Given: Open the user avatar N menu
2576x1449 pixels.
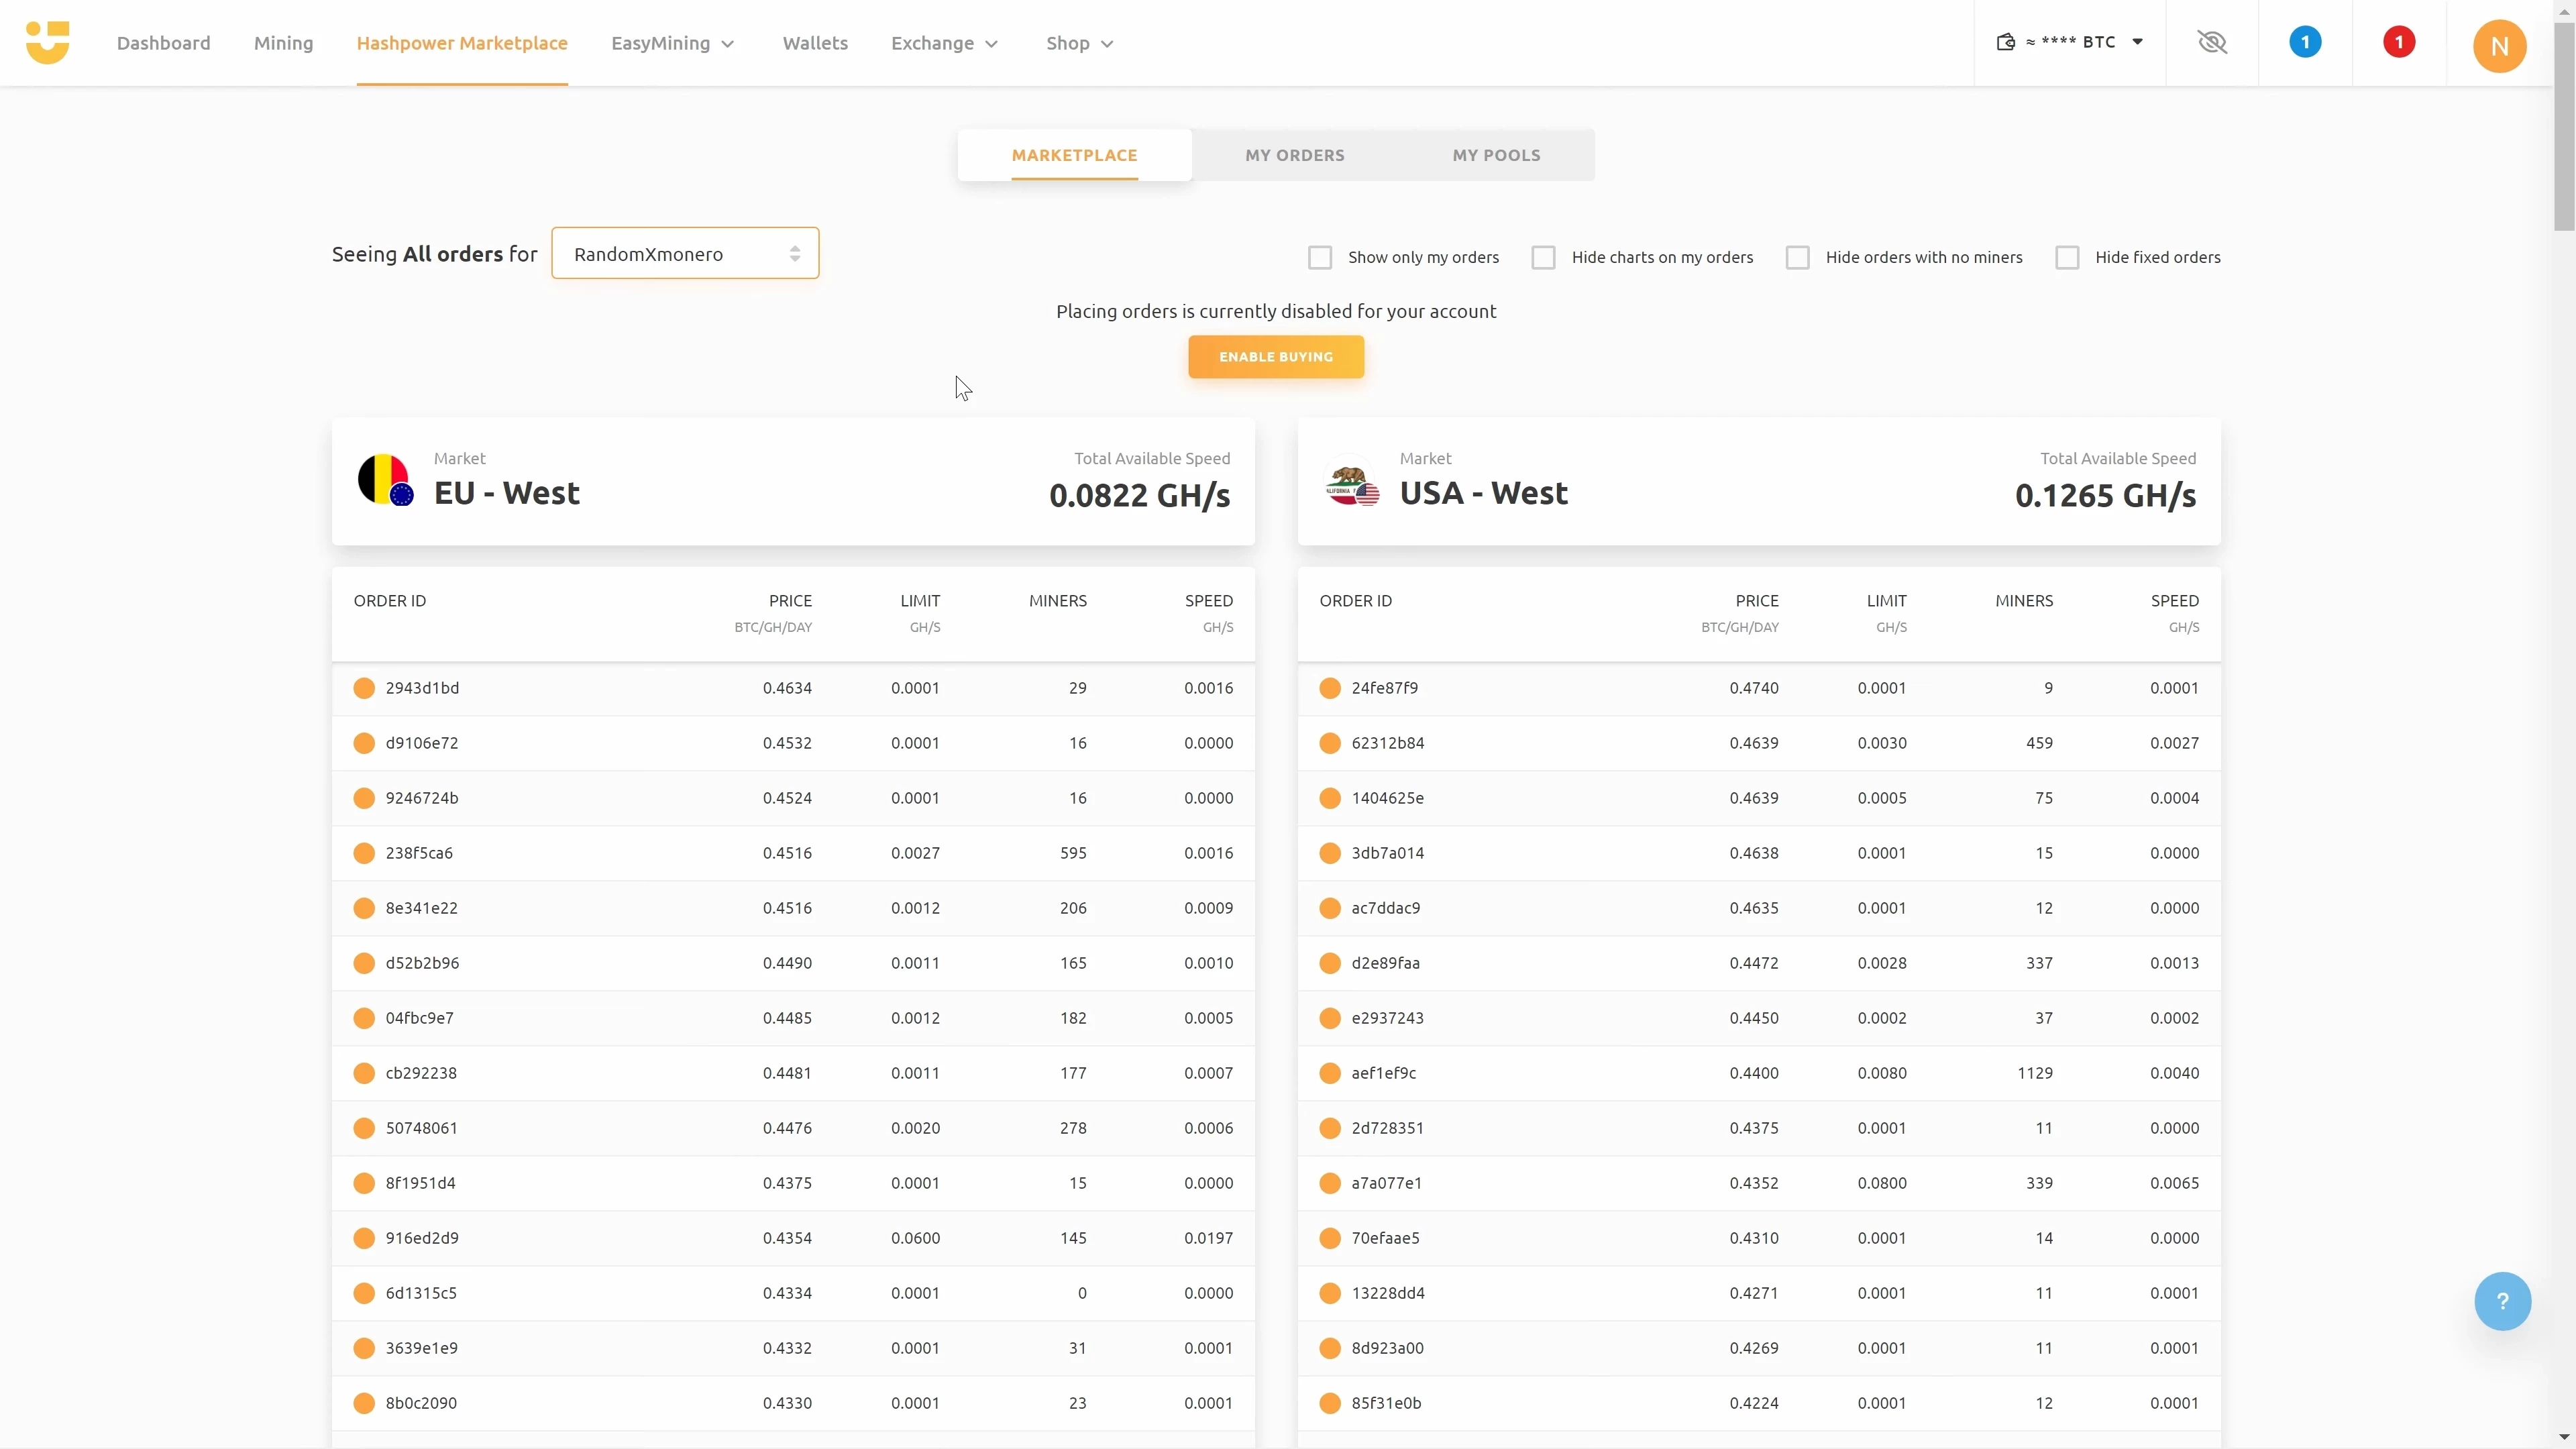Looking at the screenshot, I should pyautogui.click(x=2499, y=46).
